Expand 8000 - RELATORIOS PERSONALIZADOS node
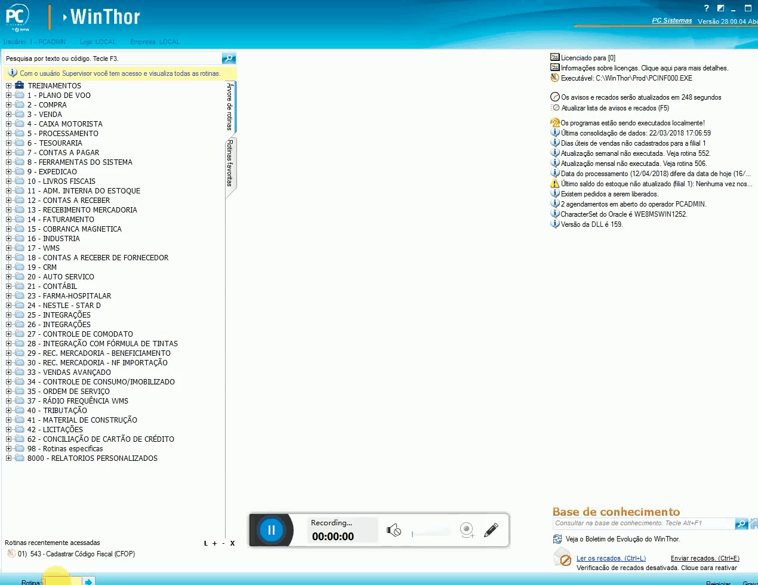The height and width of the screenshot is (585, 758). [9, 458]
